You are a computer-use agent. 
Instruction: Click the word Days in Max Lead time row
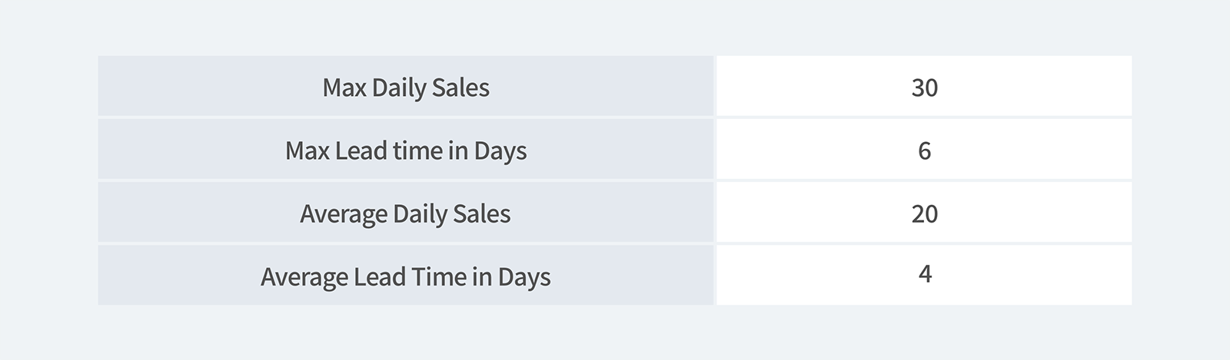(x=500, y=150)
